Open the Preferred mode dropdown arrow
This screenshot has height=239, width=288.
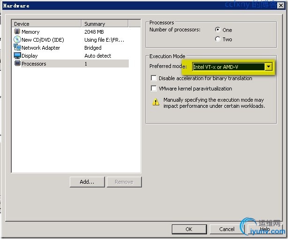pos(268,67)
